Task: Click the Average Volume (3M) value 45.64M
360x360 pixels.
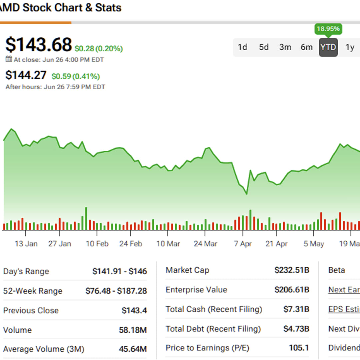Action: coord(133,349)
